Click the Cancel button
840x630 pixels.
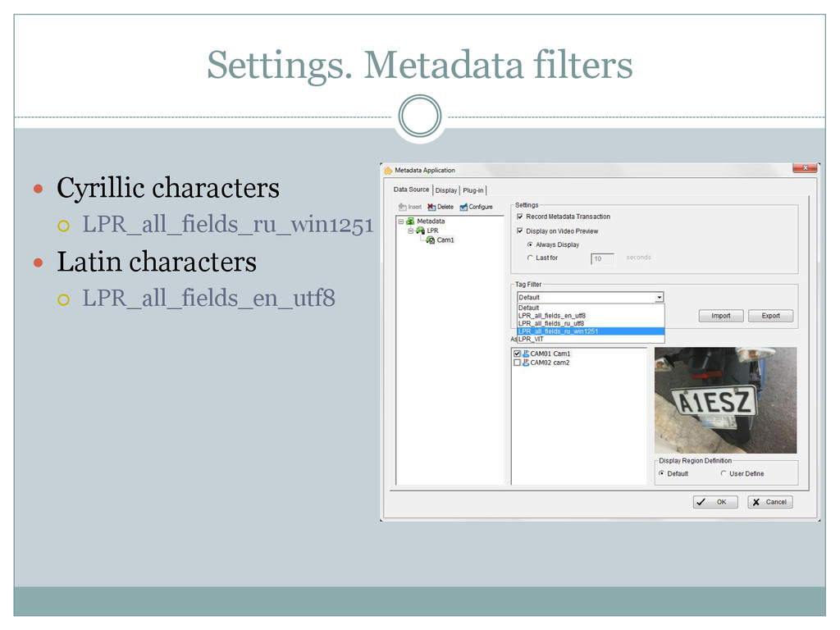(769, 502)
